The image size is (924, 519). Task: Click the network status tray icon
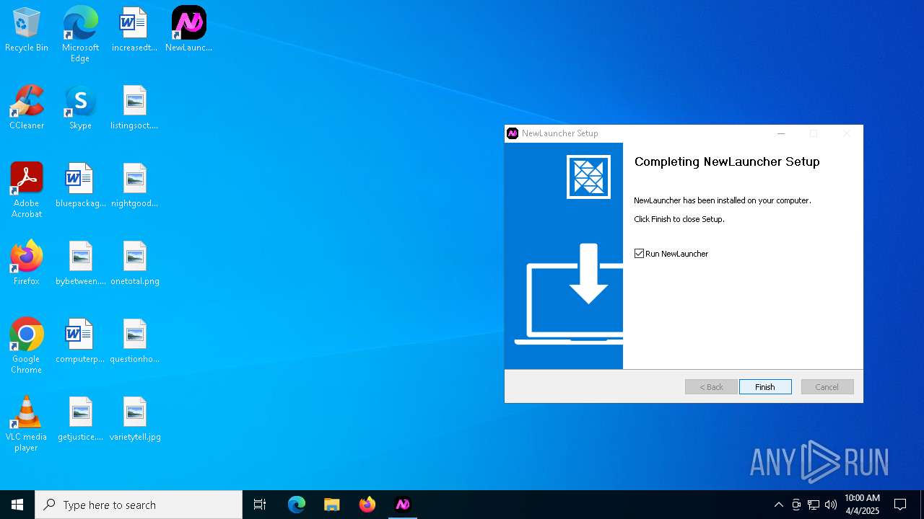814,505
